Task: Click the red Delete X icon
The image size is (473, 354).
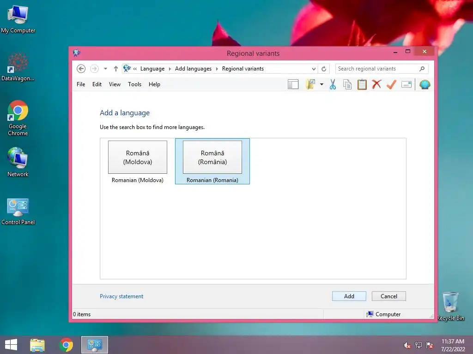Action: (376, 84)
